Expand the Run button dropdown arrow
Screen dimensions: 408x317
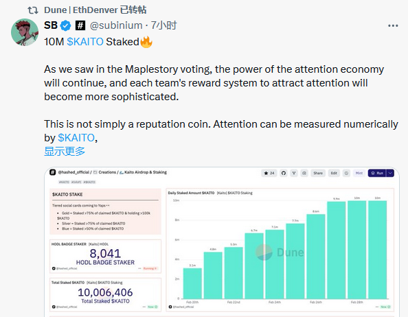click(x=390, y=173)
